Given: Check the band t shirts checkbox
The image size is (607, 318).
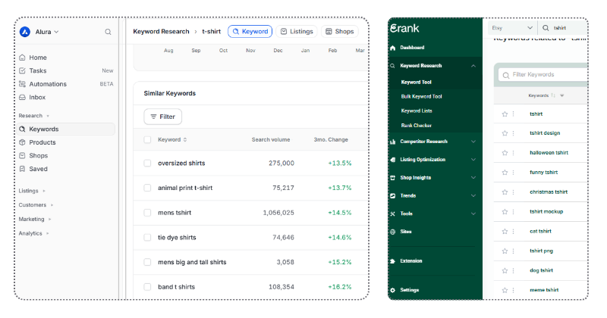Looking at the screenshot, I should coord(147,287).
